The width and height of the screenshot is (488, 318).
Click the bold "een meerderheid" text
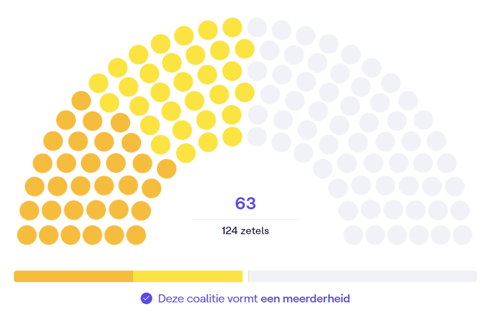(x=305, y=298)
